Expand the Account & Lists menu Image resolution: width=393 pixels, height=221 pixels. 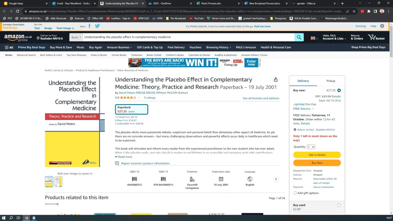point(334,37)
